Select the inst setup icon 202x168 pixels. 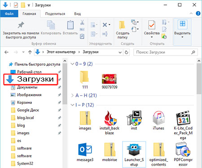coord(134,118)
